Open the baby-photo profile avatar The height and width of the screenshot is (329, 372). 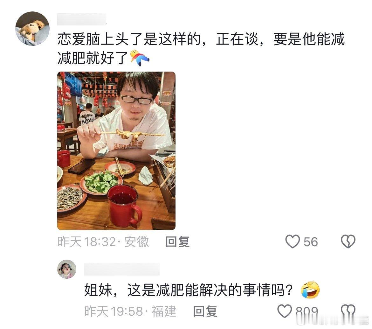[x=67, y=269]
